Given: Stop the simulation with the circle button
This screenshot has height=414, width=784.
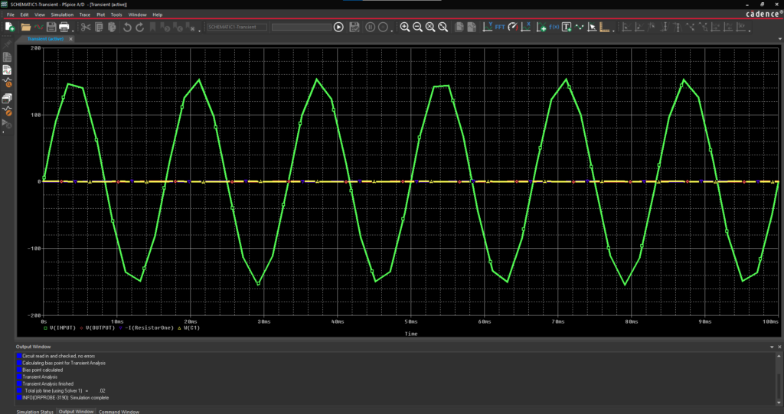Looking at the screenshot, I should (383, 27).
